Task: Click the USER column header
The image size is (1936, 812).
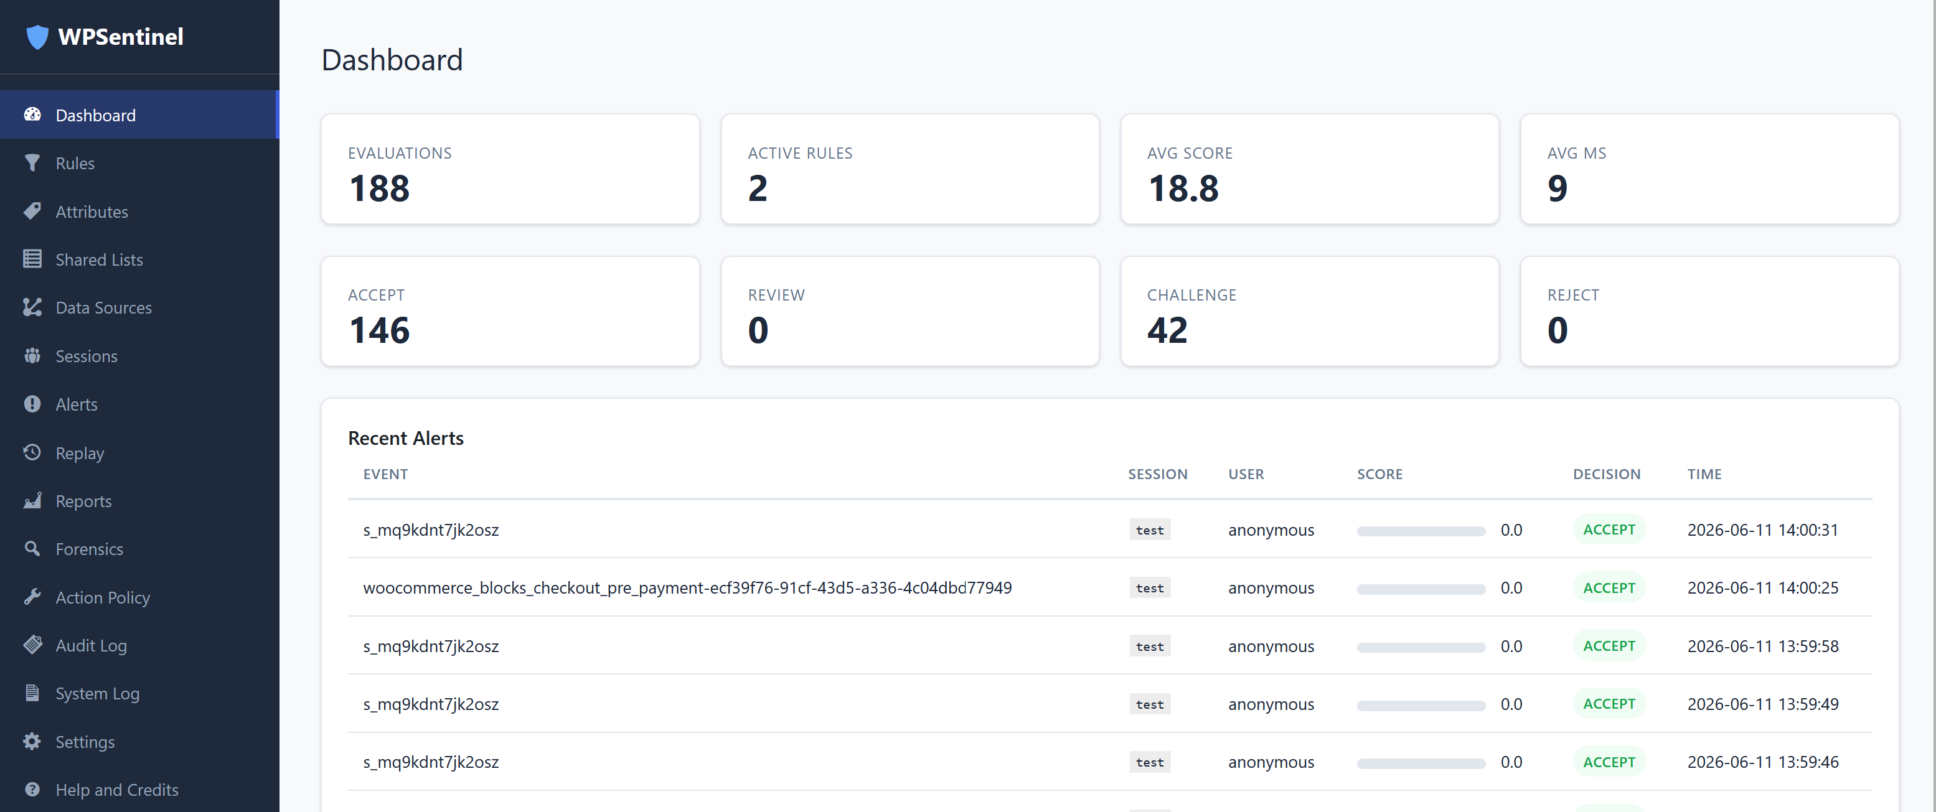Action: click(x=1246, y=474)
